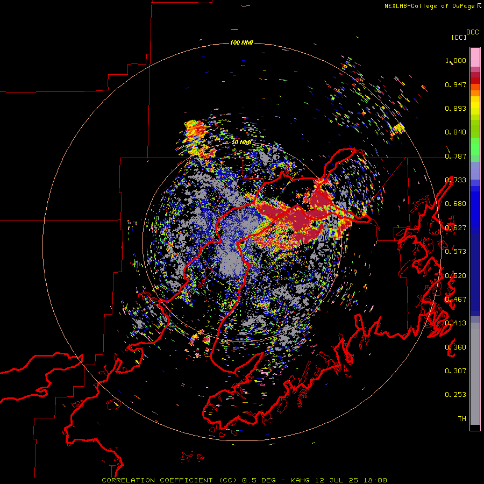Click the 0.680 color scale value
The width and height of the screenshot is (484, 484).
[x=455, y=204]
